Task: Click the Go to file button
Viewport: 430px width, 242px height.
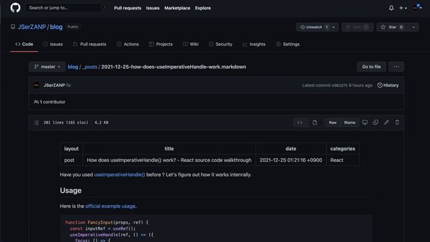Action: point(372,67)
